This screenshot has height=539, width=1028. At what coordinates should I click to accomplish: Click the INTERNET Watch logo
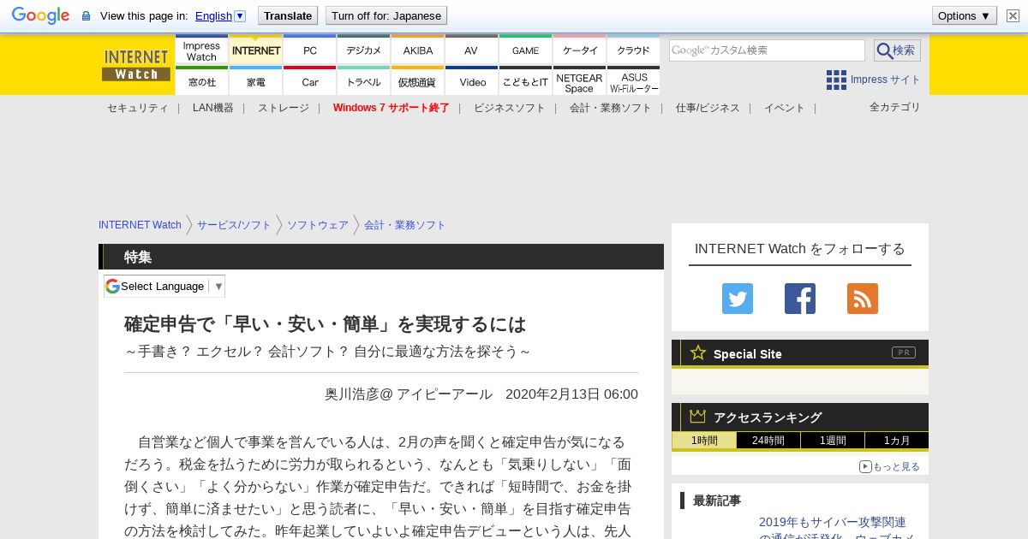point(136,65)
